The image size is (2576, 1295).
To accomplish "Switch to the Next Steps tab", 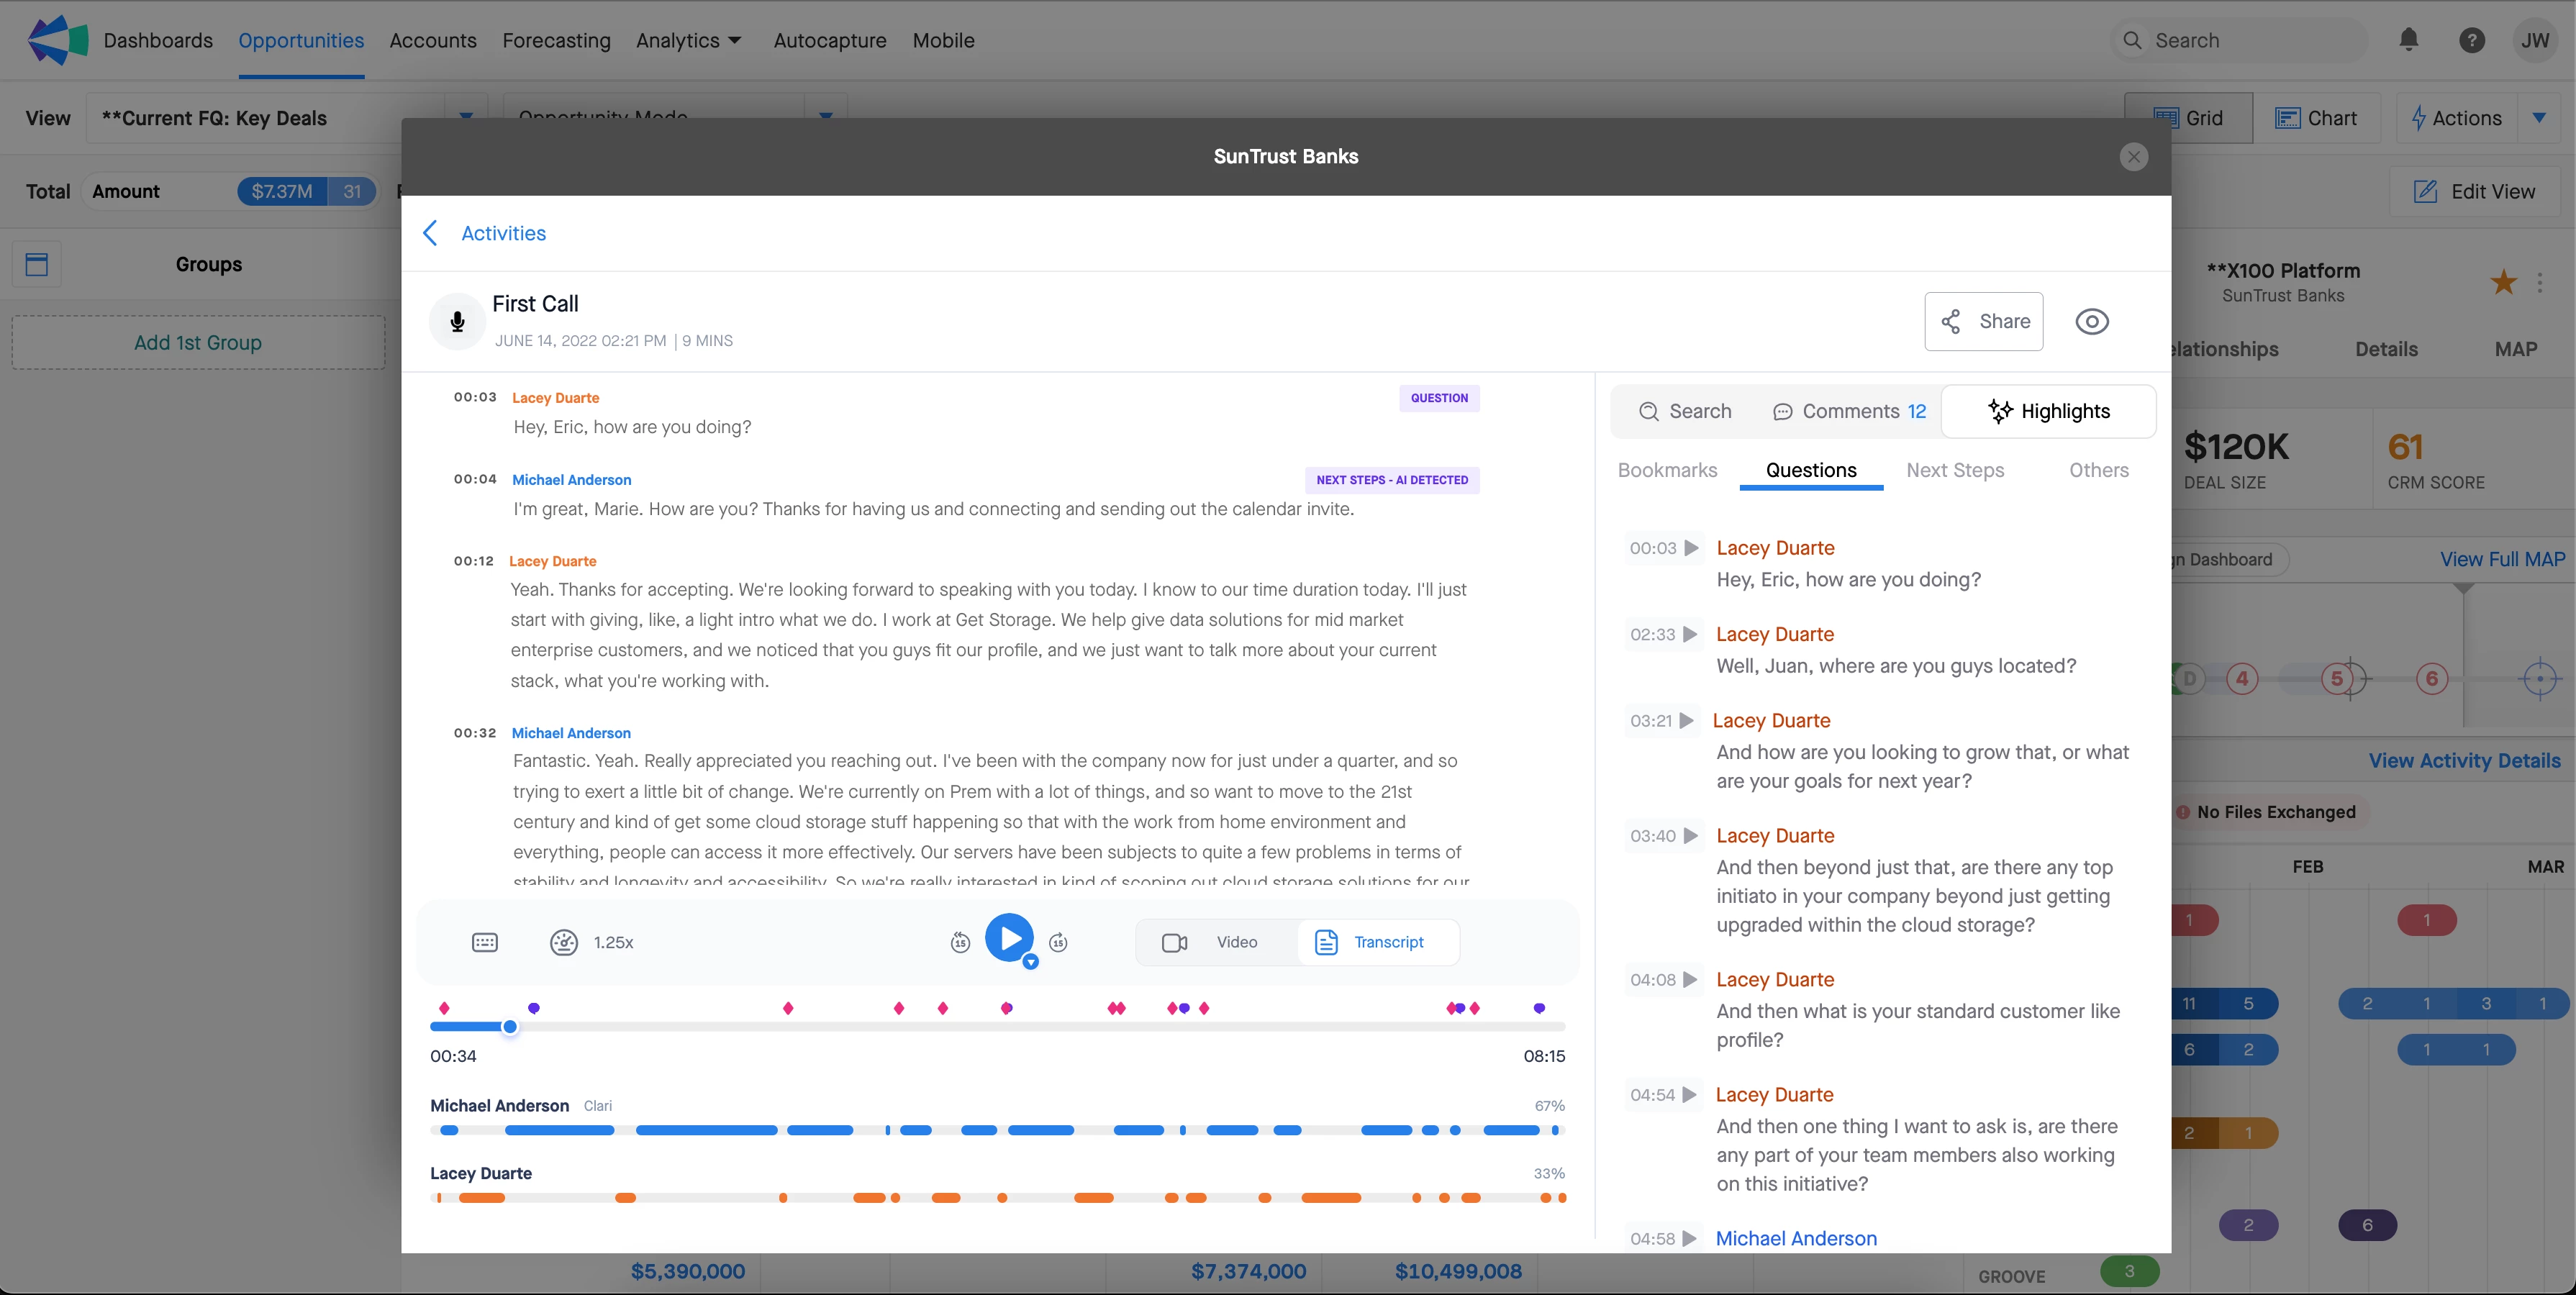I will click(x=1954, y=470).
